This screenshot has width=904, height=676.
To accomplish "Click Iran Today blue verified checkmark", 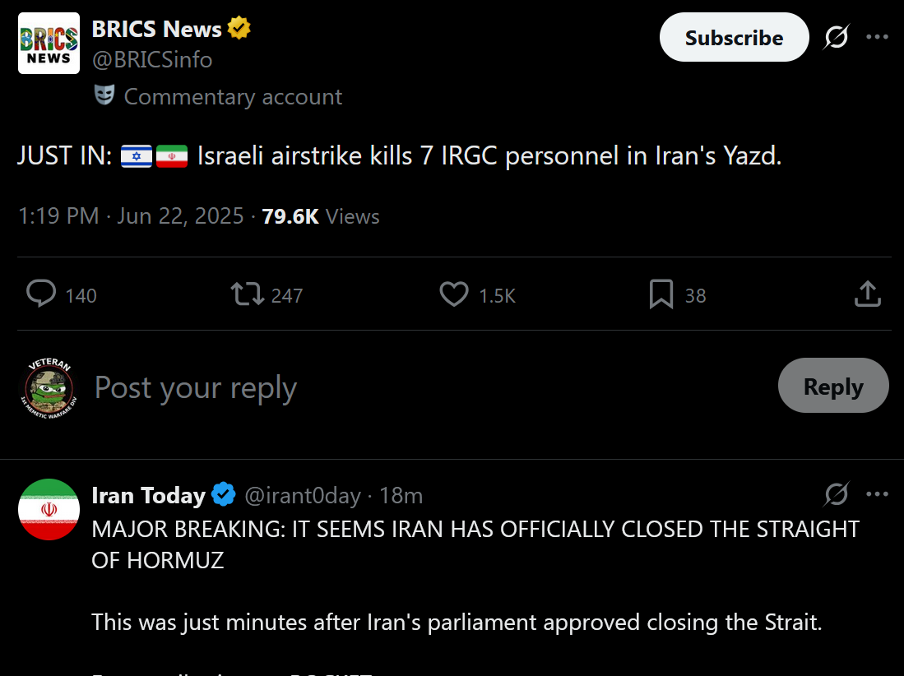I will [224, 494].
